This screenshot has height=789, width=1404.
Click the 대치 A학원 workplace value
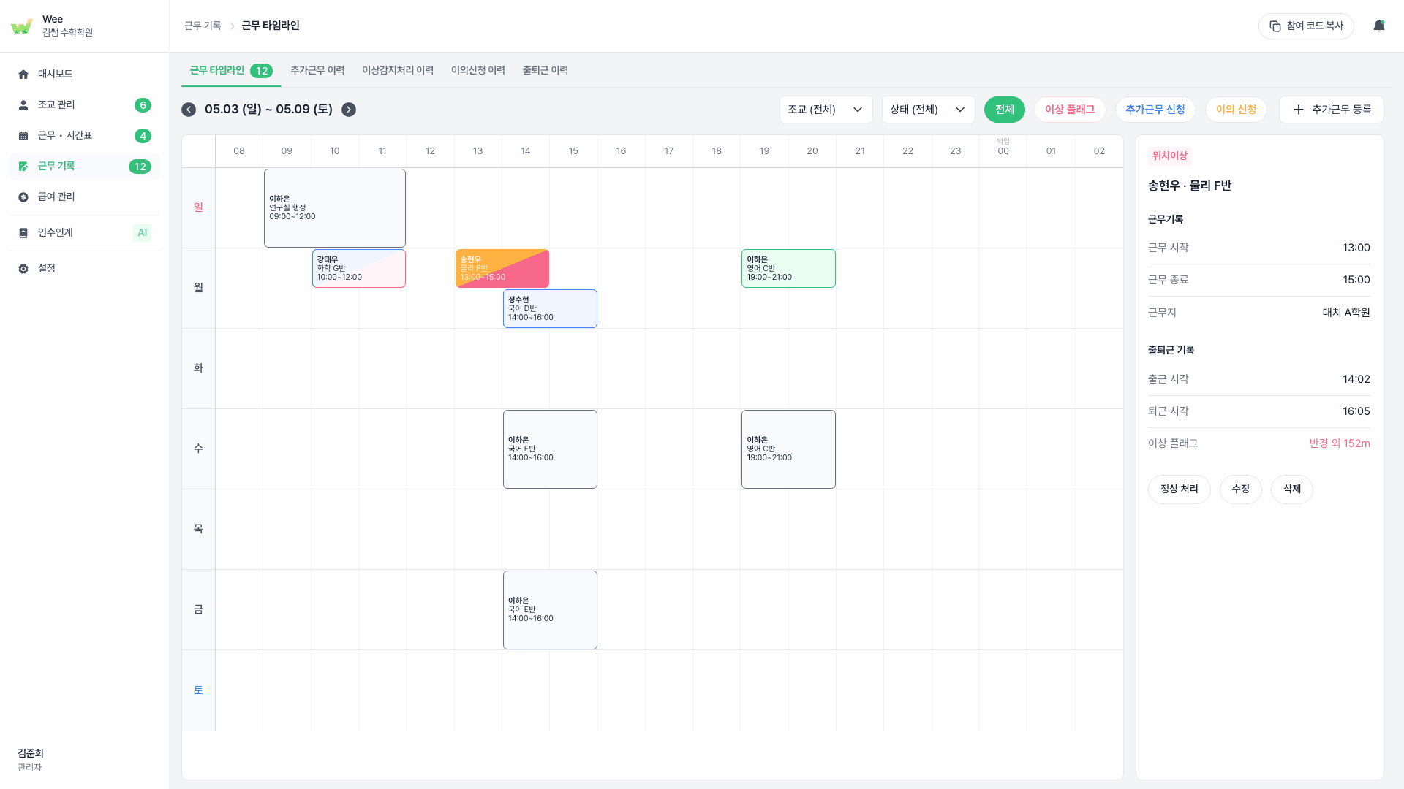pos(1346,313)
